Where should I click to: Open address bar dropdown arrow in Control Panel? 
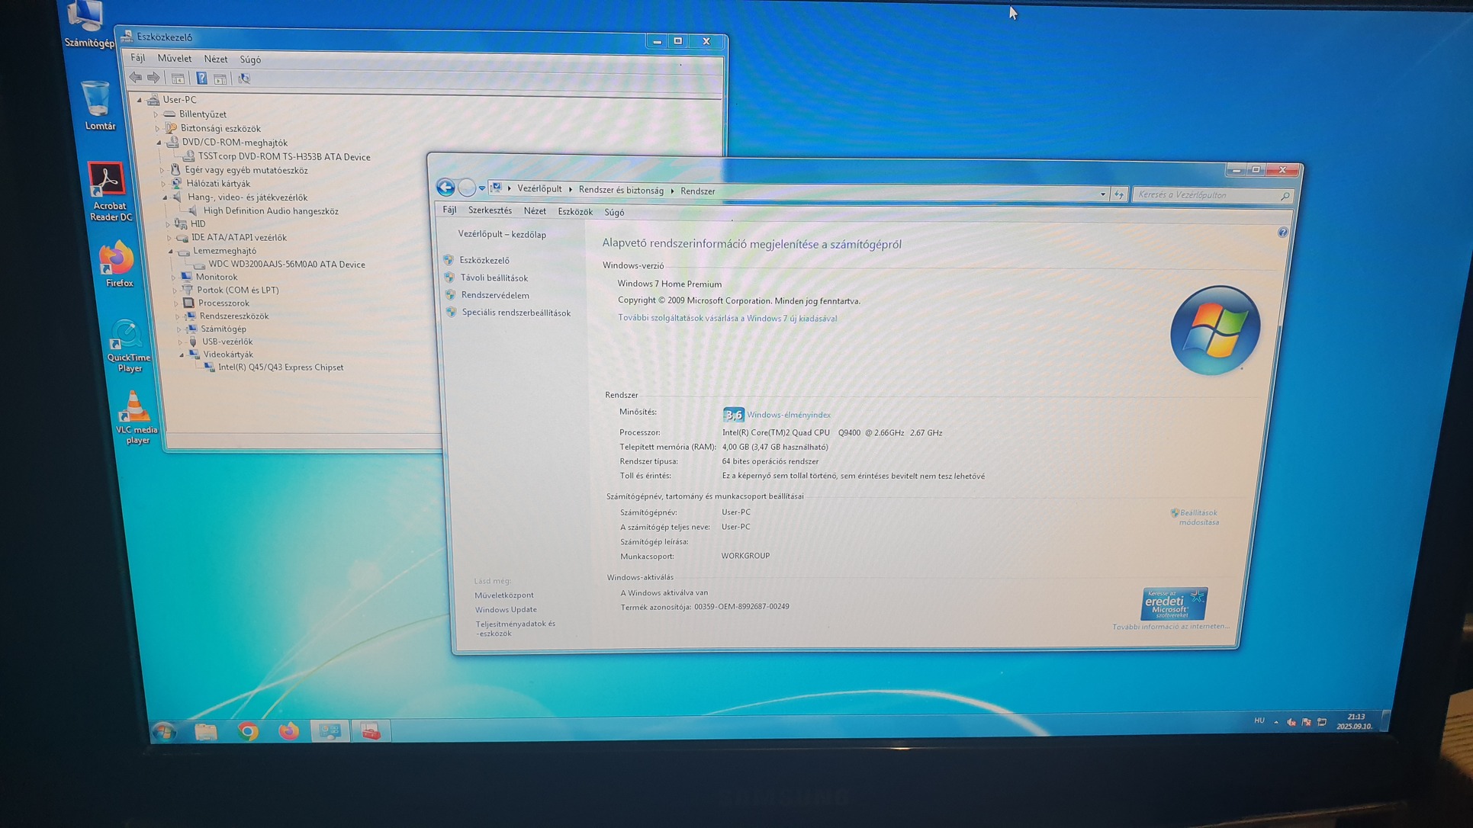[x=1102, y=194]
